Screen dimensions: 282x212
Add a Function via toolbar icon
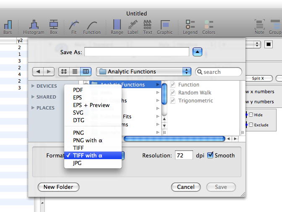coord(91,25)
